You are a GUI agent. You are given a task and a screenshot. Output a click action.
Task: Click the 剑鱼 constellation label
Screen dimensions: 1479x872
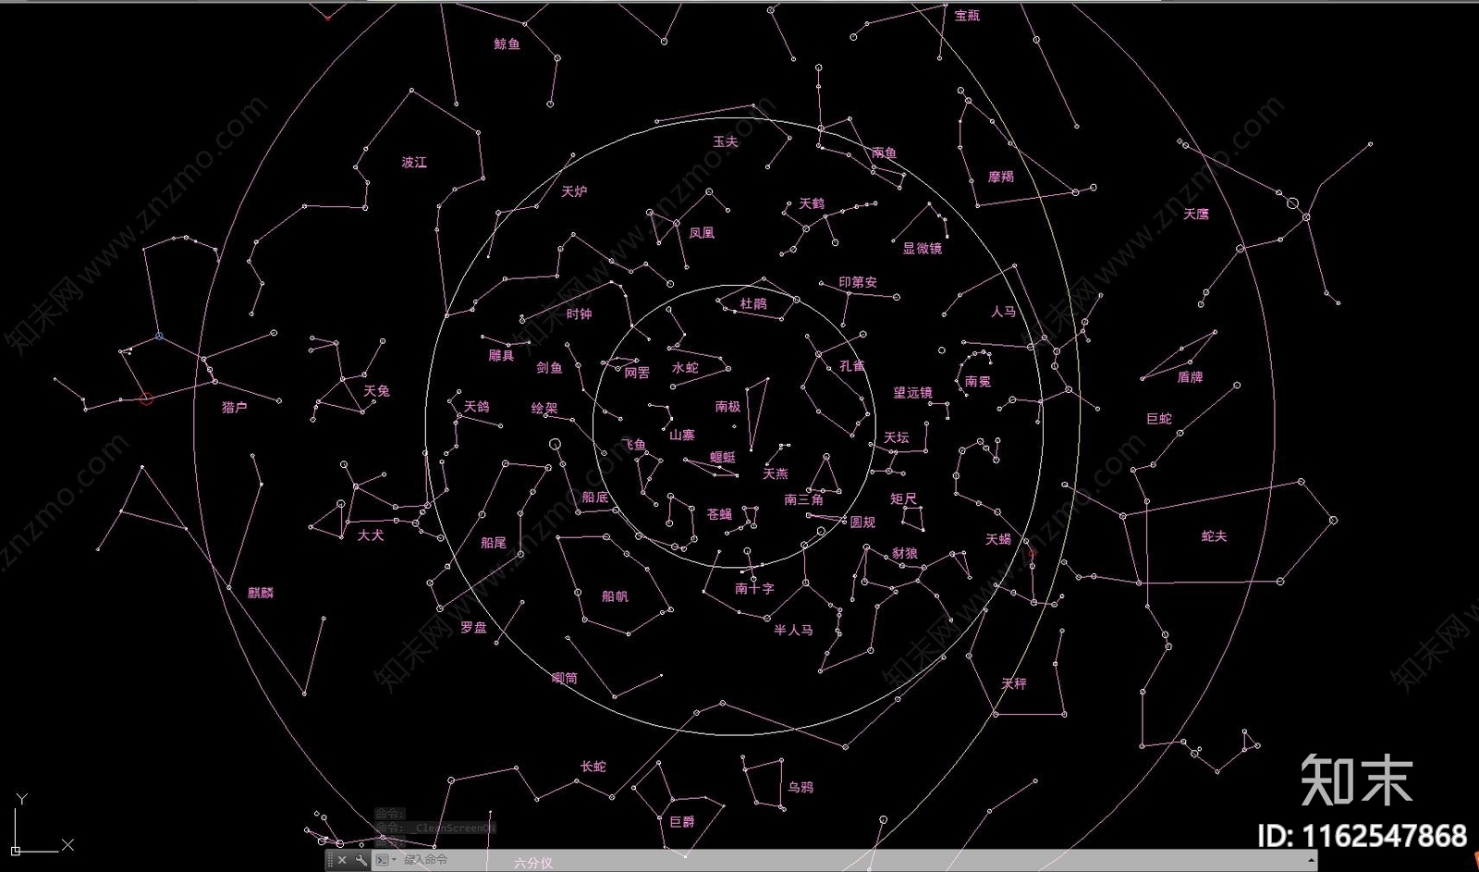[549, 368]
